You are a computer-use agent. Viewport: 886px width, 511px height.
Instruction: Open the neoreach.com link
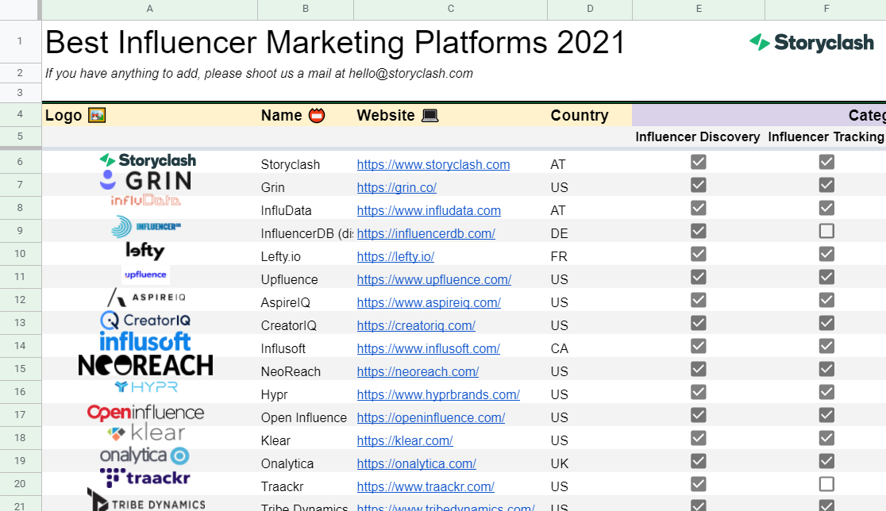click(x=418, y=371)
